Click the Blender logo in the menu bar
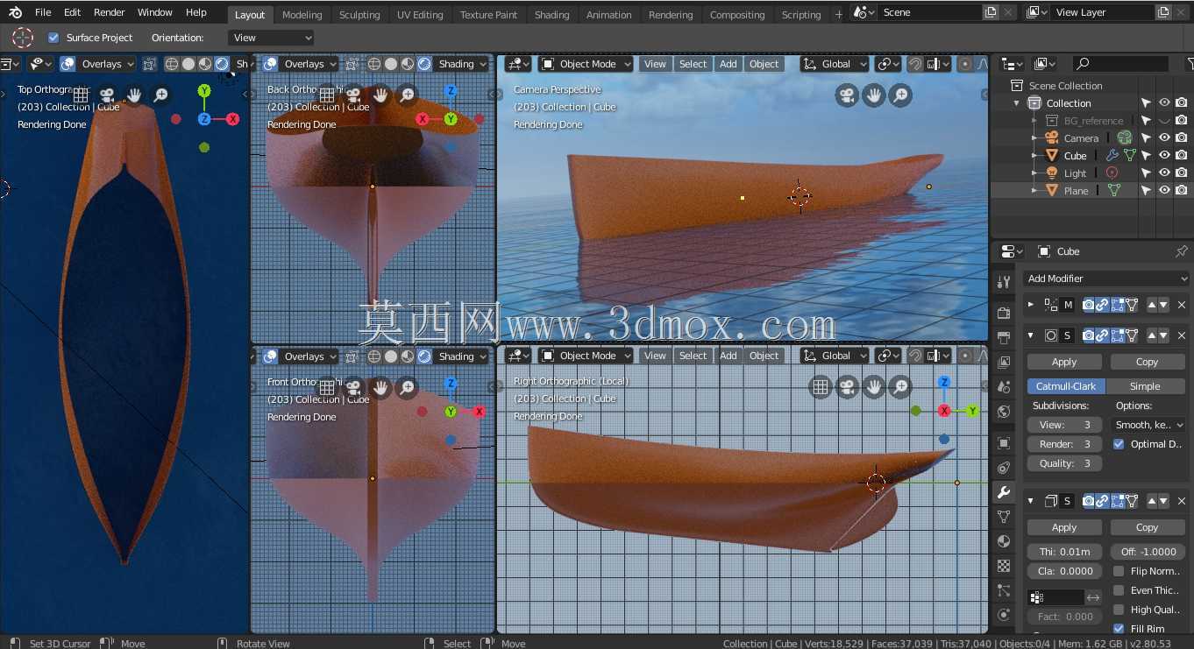 (16, 12)
